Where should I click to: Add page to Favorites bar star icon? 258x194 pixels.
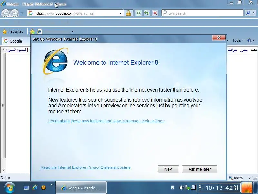[33, 31]
